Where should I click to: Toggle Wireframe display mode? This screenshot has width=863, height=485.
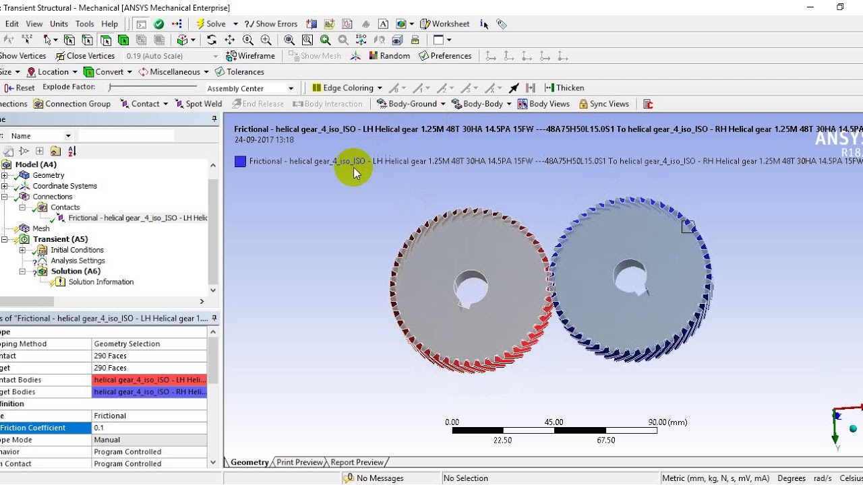click(251, 56)
